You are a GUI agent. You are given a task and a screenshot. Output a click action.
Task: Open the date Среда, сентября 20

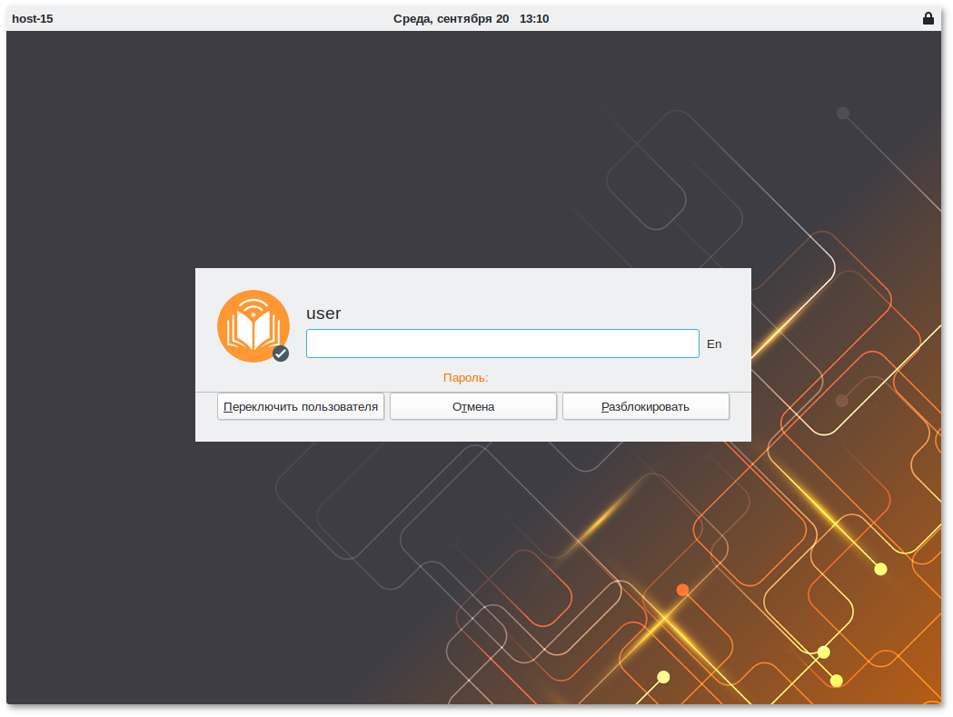point(451,18)
